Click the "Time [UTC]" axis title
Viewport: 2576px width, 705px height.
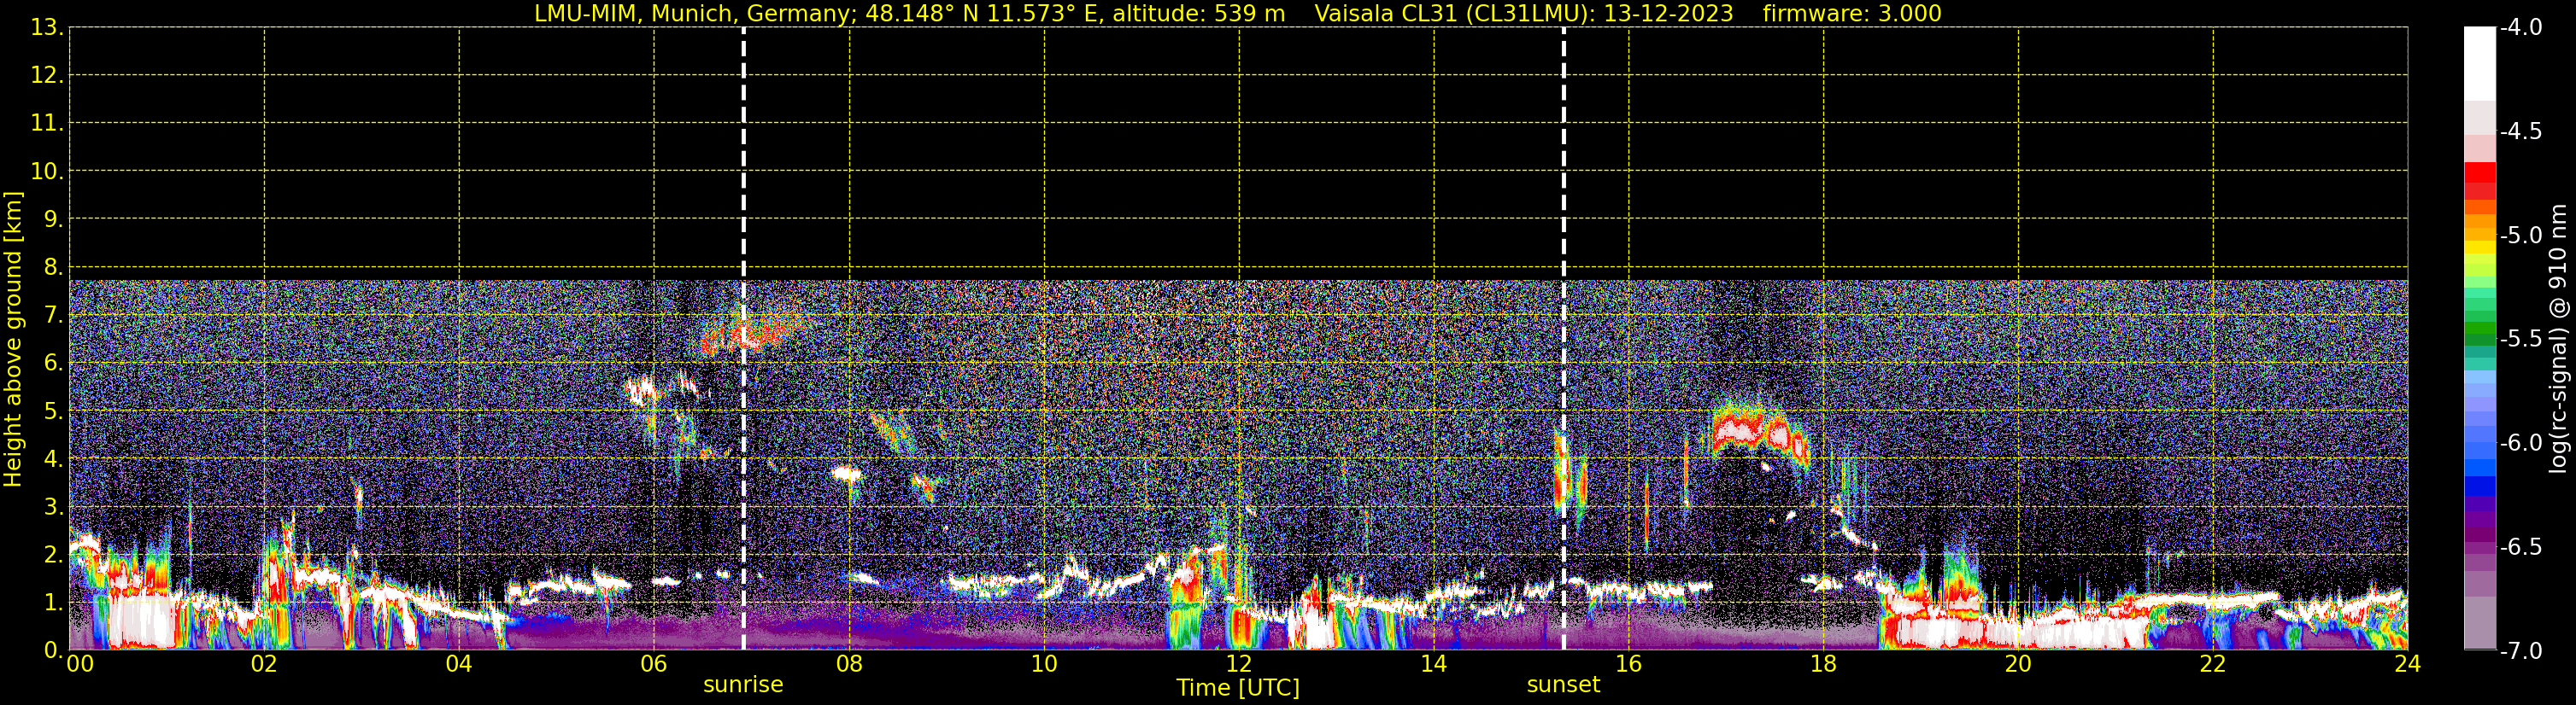1238,688
